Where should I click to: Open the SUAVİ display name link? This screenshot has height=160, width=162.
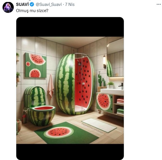pos(22,4)
